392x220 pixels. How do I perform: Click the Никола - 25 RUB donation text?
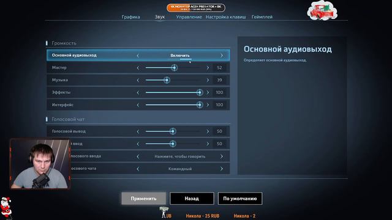pos(203,216)
